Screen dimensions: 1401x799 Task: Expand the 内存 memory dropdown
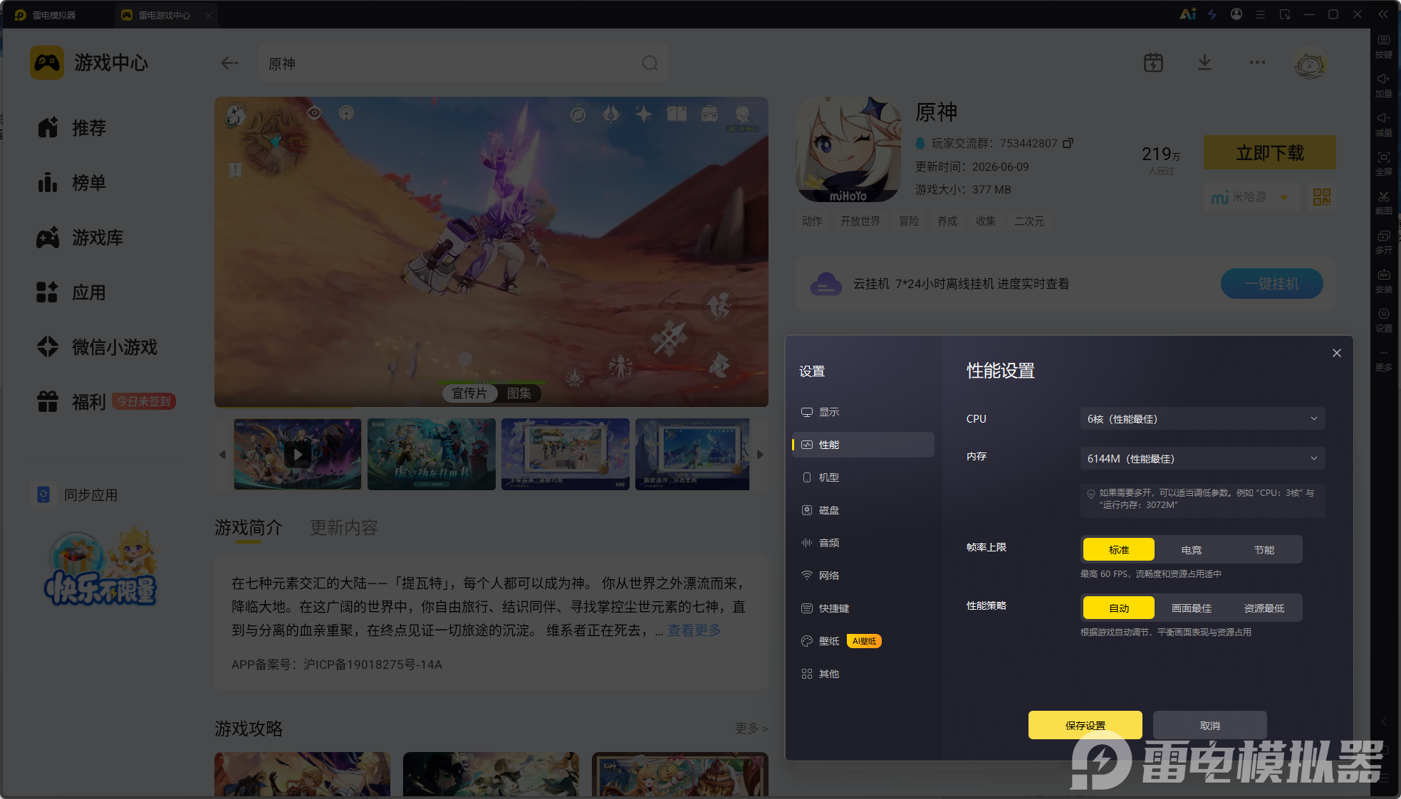coord(1202,459)
